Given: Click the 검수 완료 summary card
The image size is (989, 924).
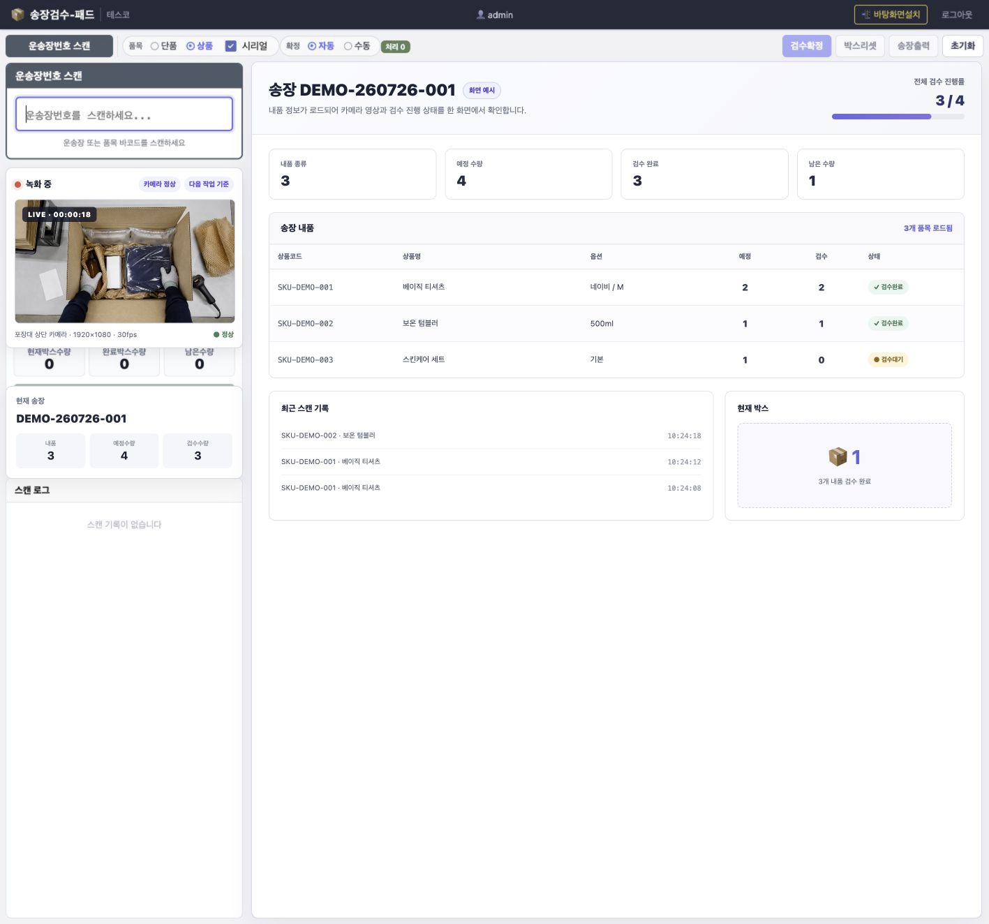Looking at the screenshot, I should pyautogui.click(x=704, y=174).
